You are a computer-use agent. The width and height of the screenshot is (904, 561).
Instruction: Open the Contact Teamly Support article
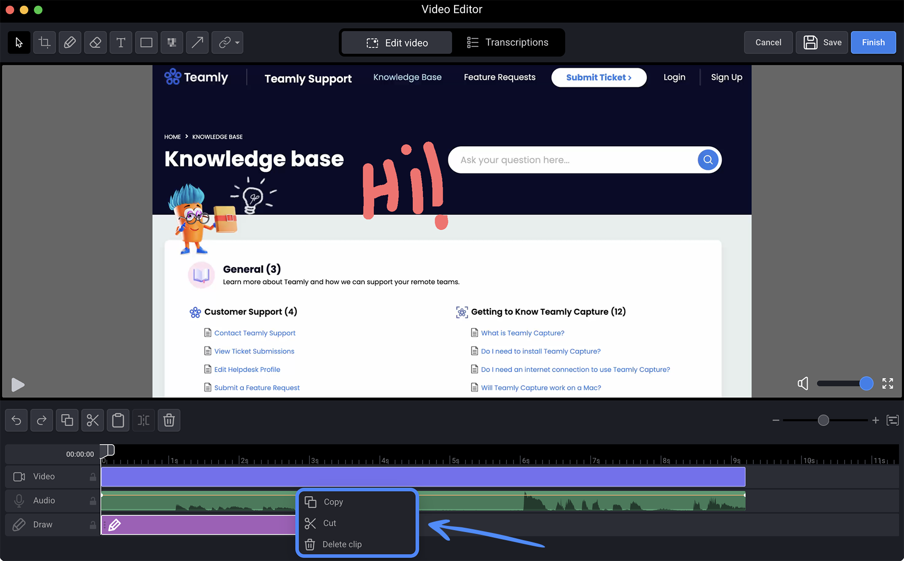[x=255, y=333]
